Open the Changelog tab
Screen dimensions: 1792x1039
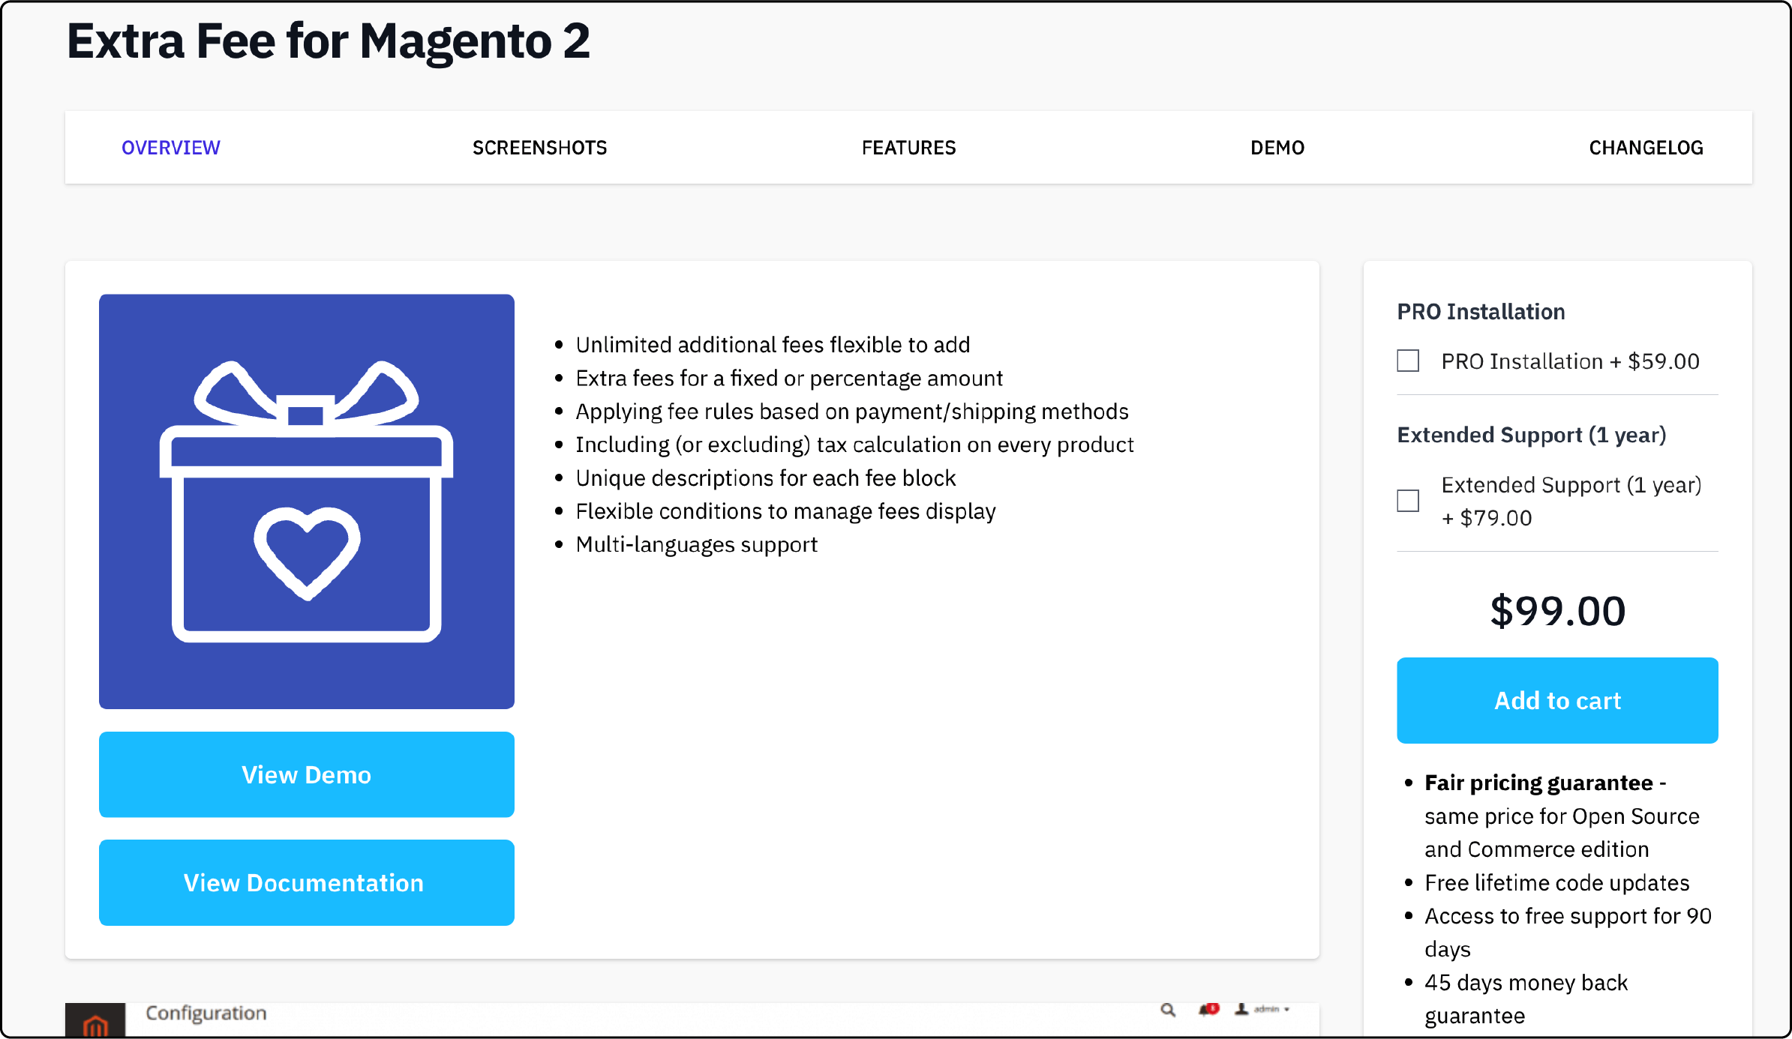tap(1646, 148)
